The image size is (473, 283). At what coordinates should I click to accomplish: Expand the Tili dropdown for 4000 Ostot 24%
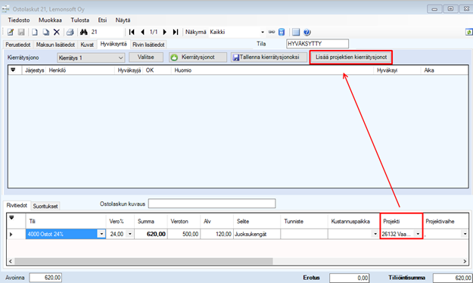[x=101, y=234]
